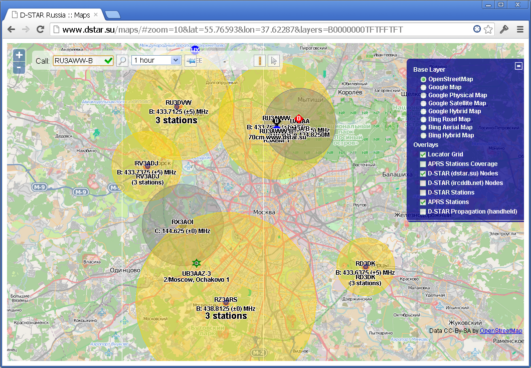Select the D-STAR Russia :: Maps tab
531x368 pixels.
[x=54, y=15]
